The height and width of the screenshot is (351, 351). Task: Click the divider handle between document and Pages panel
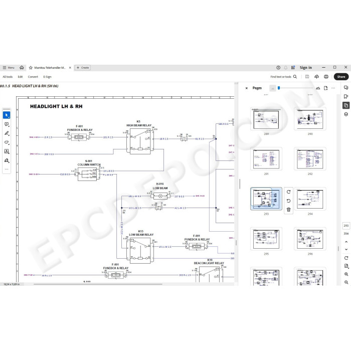click(x=240, y=184)
